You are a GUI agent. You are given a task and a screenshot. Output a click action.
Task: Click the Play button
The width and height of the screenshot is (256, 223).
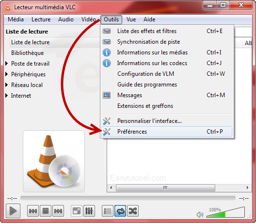coord(13,211)
